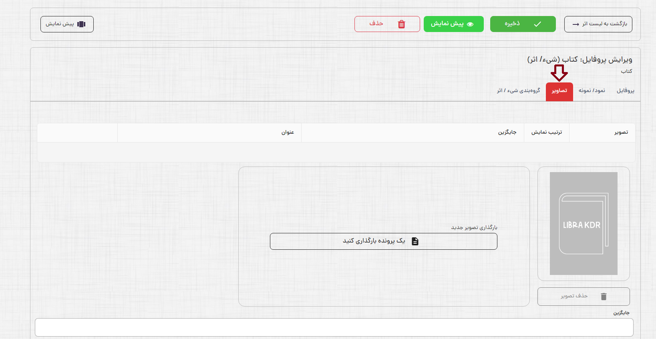This screenshot has height=339, width=656.
Task: Click the red down arrow above تصاویر tab
Action: pyautogui.click(x=559, y=73)
